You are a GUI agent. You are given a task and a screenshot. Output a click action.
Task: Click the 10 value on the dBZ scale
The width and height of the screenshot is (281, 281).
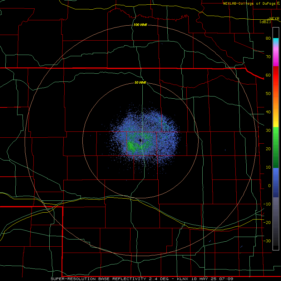click(268, 167)
